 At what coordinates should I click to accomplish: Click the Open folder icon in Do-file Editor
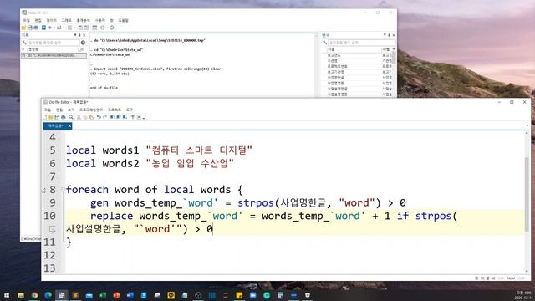click(x=51, y=117)
